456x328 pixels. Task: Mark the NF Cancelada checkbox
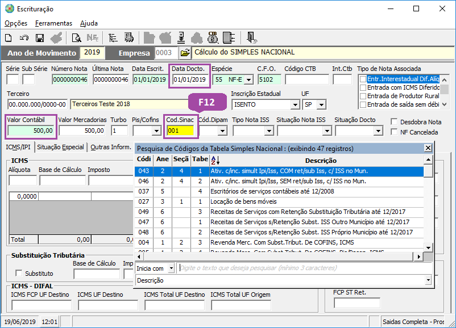pos(394,132)
